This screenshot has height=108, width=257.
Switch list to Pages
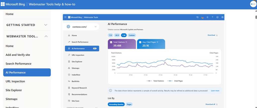point(129,104)
